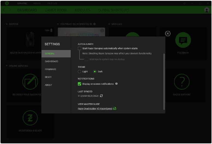Collapse the Online Services section

[7, 66]
